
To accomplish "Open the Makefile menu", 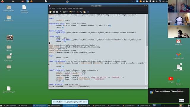I will (x=76, y=8).
